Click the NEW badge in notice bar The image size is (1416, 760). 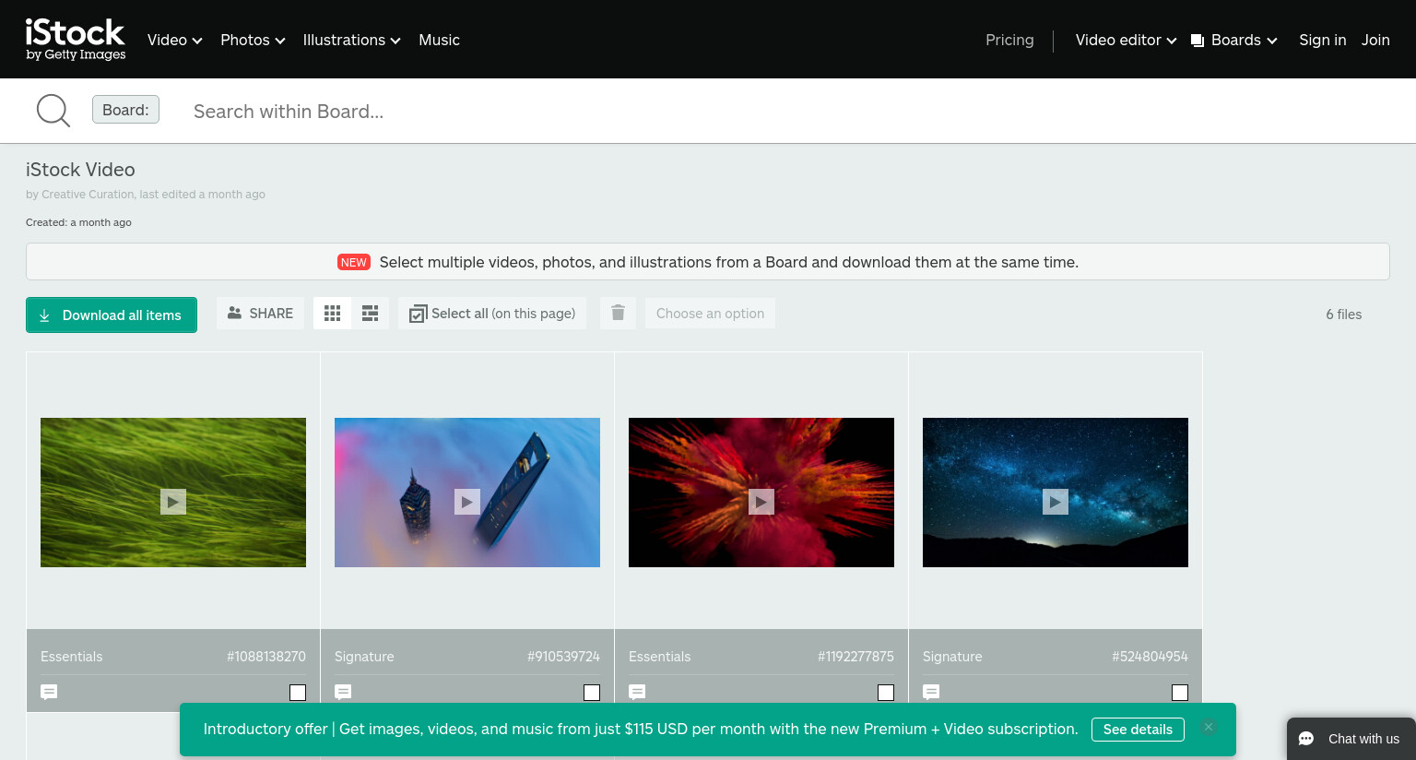pos(354,262)
